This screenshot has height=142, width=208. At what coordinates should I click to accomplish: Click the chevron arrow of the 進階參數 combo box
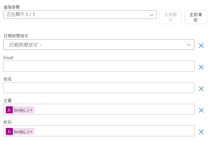pos(152,15)
